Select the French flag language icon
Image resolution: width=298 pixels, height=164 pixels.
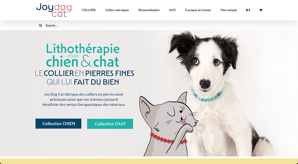[x=248, y=10]
